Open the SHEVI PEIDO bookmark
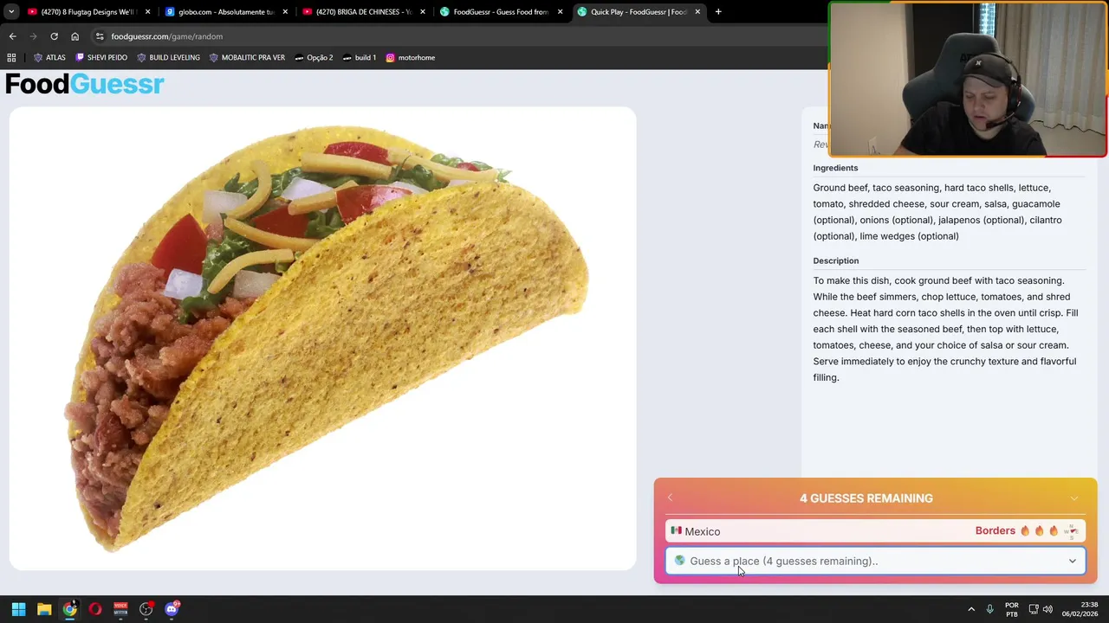 tap(101, 57)
